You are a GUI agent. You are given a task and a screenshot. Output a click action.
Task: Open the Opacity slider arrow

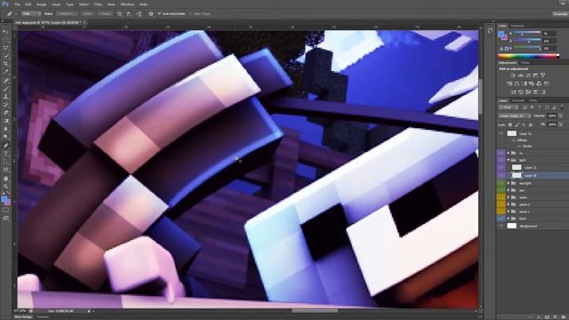tap(561, 116)
